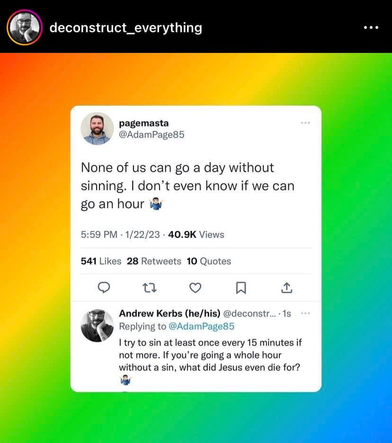392x443 pixels.
Task: Click the 5:59 PM tweet timestamp
Action: (x=99, y=234)
